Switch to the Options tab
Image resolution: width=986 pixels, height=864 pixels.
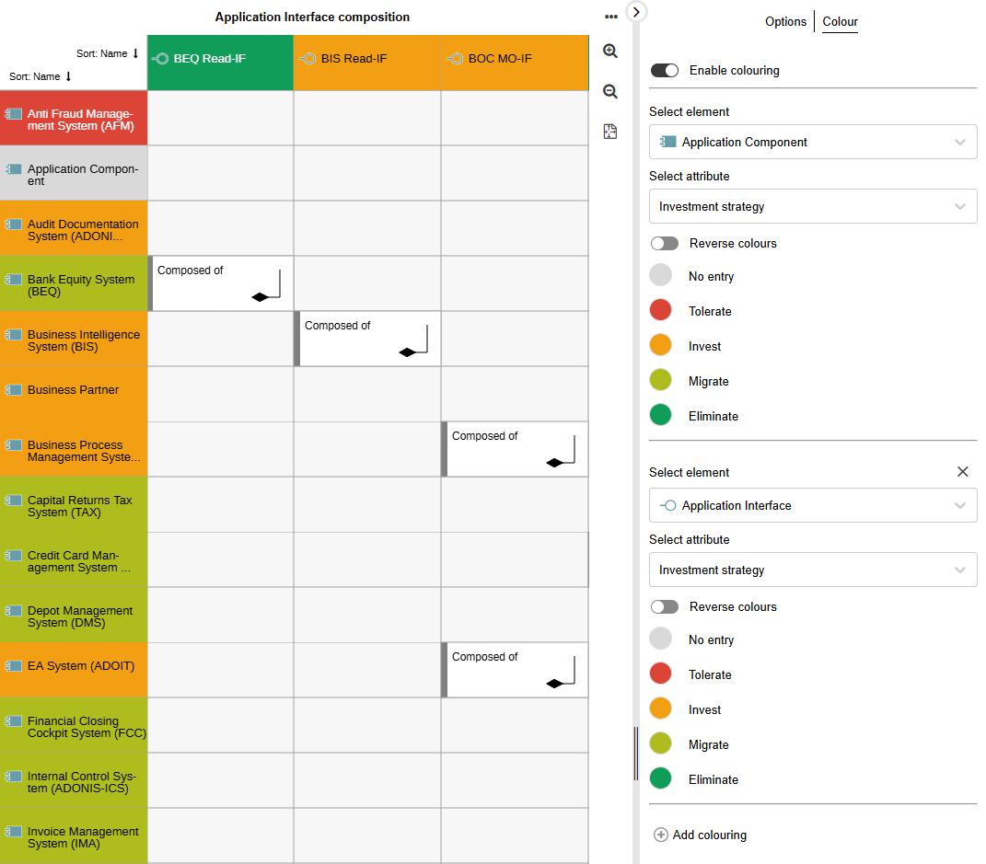(x=785, y=21)
